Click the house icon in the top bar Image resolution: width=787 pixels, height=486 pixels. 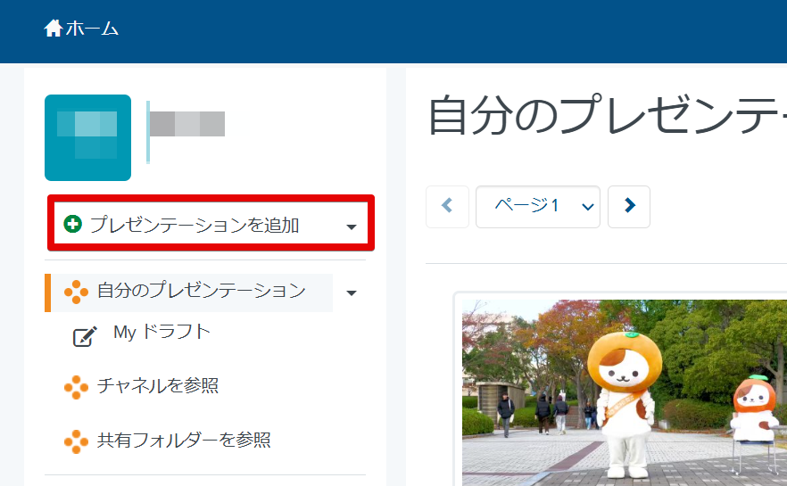point(54,29)
